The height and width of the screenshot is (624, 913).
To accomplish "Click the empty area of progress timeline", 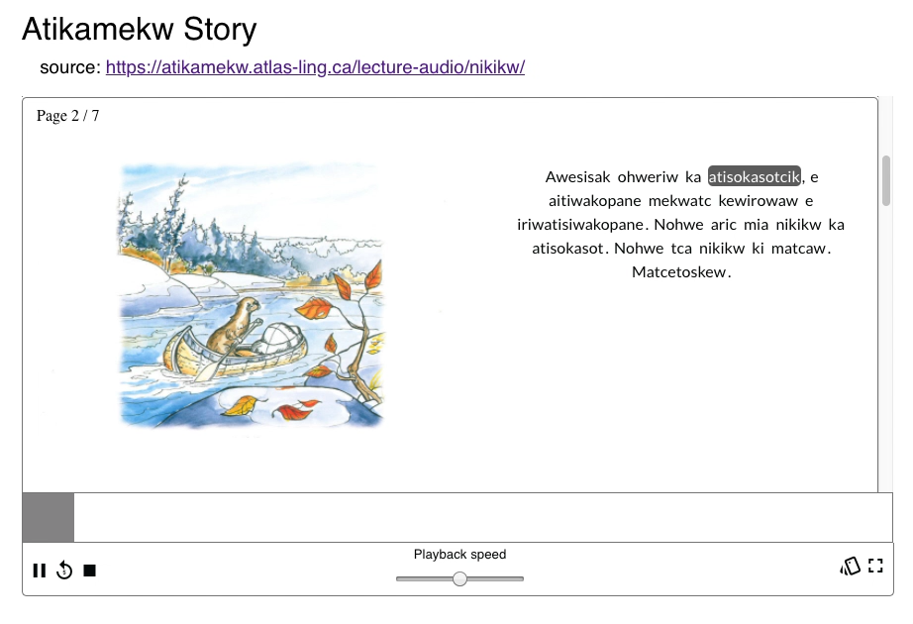I will [482, 517].
